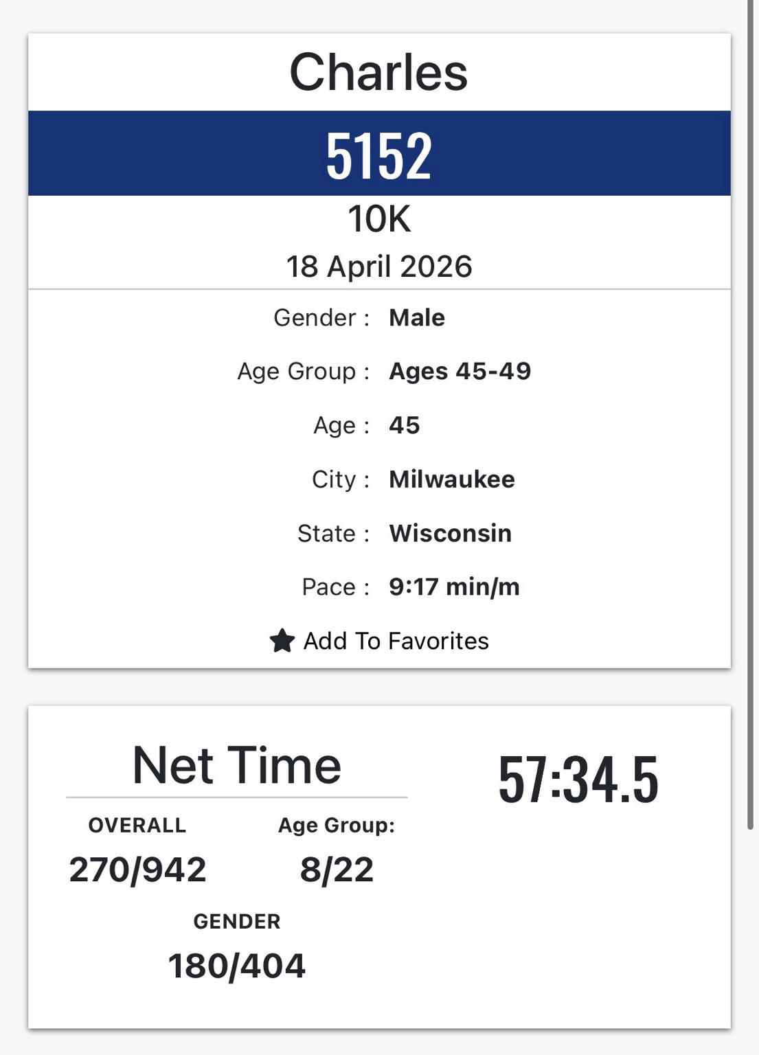
Task: Click the net time 57:34.5
Action: [x=578, y=780]
